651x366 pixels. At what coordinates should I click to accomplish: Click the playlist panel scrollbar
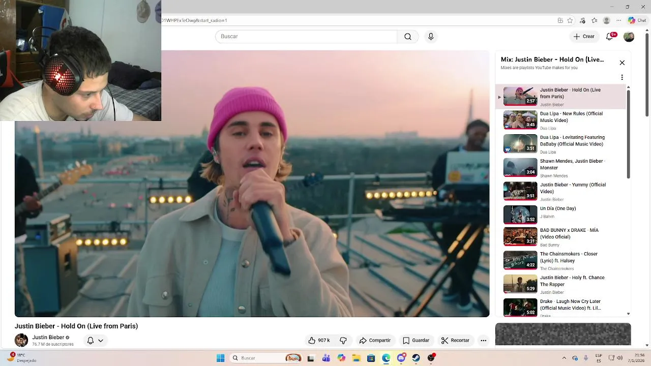[x=629, y=135]
